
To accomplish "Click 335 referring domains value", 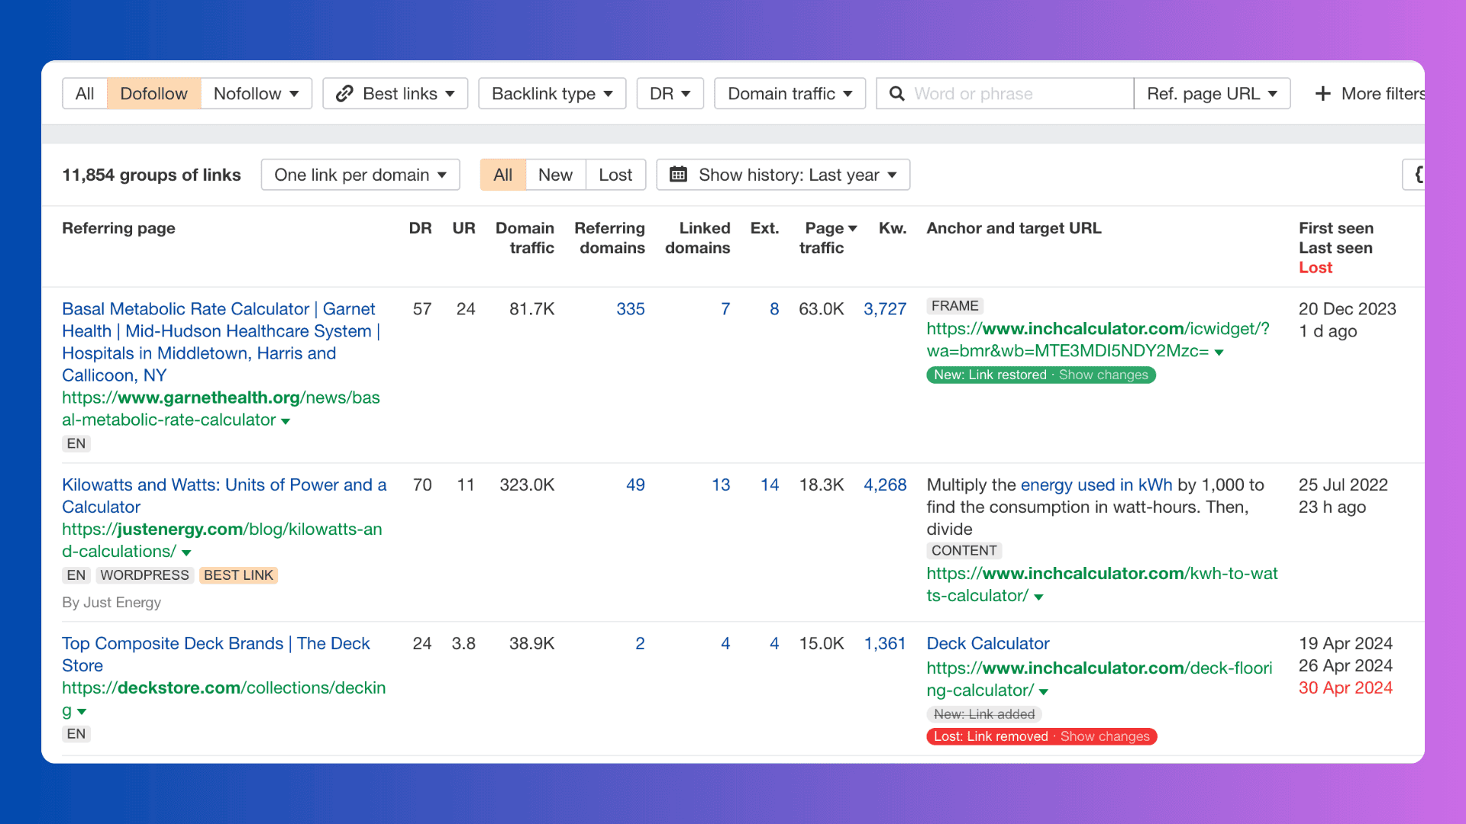I will click(x=630, y=309).
